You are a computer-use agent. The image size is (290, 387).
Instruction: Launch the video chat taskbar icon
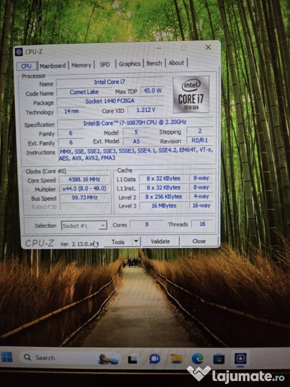point(155,359)
